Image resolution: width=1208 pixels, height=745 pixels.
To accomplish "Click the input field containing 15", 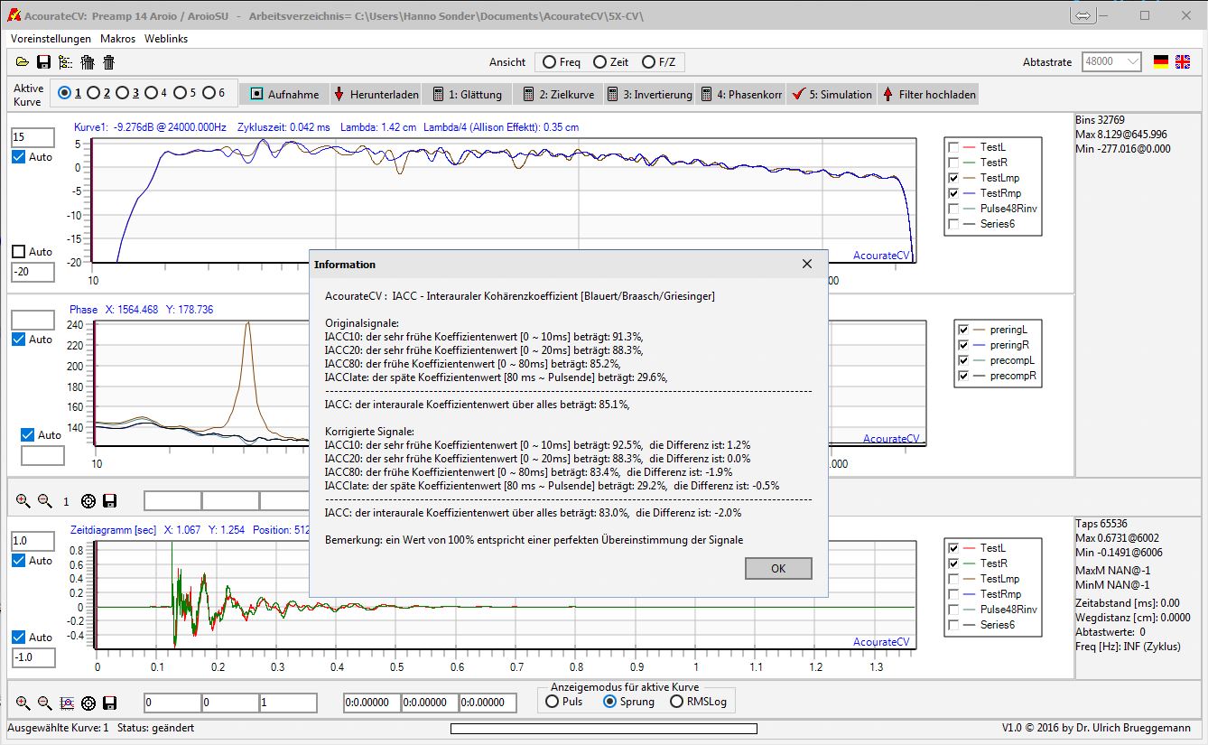I will (33, 137).
